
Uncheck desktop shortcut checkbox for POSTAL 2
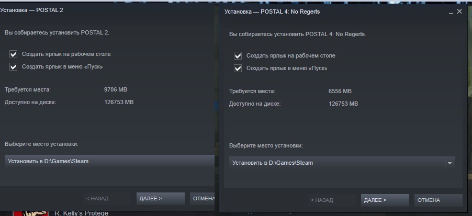13,54
